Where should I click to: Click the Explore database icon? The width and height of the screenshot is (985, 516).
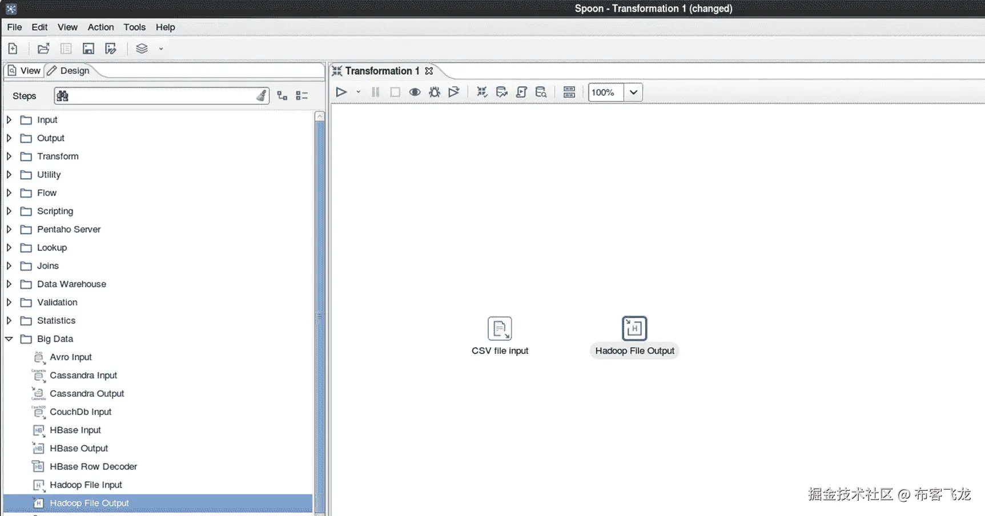pyautogui.click(x=541, y=92)
